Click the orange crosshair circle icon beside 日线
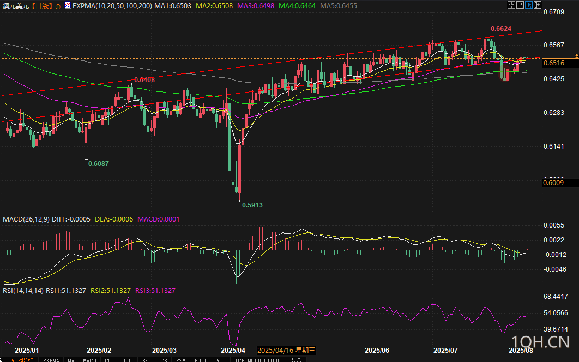Viewport: 579px width, 362px height. tap(58, 5)
